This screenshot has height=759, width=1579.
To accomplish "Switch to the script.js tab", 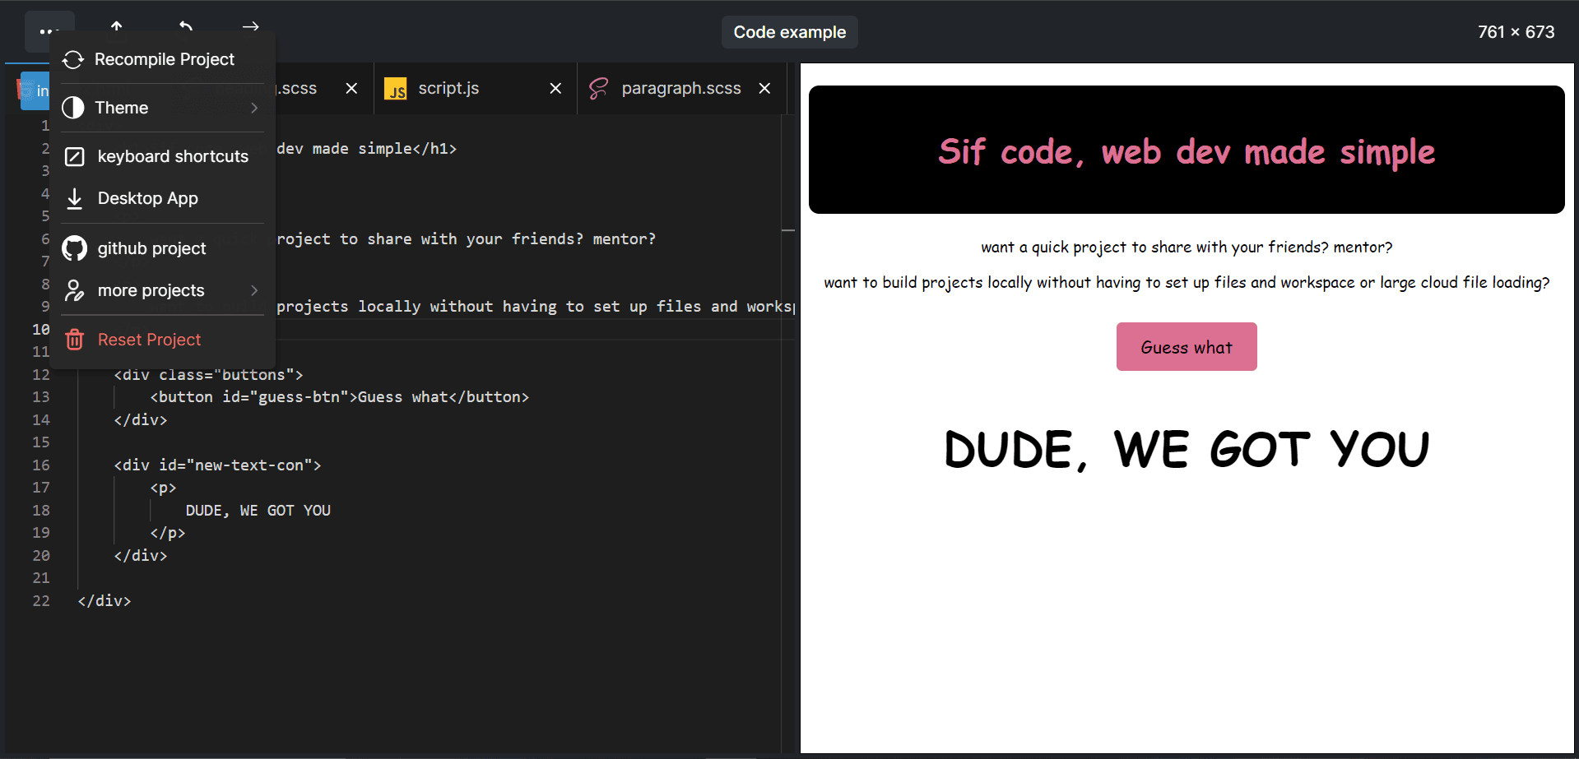I will (448, 88).
